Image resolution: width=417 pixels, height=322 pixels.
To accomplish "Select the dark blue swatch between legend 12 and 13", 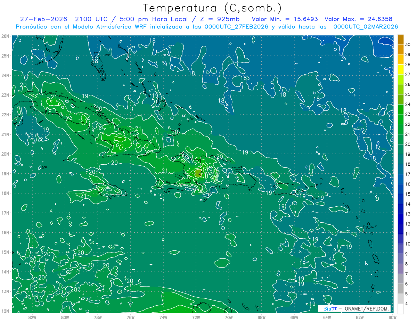I will (x=401, y=219).
